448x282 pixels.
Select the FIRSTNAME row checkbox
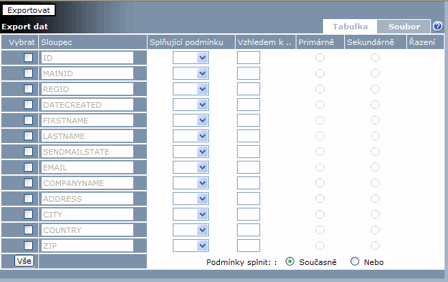(x=28, y=120)
